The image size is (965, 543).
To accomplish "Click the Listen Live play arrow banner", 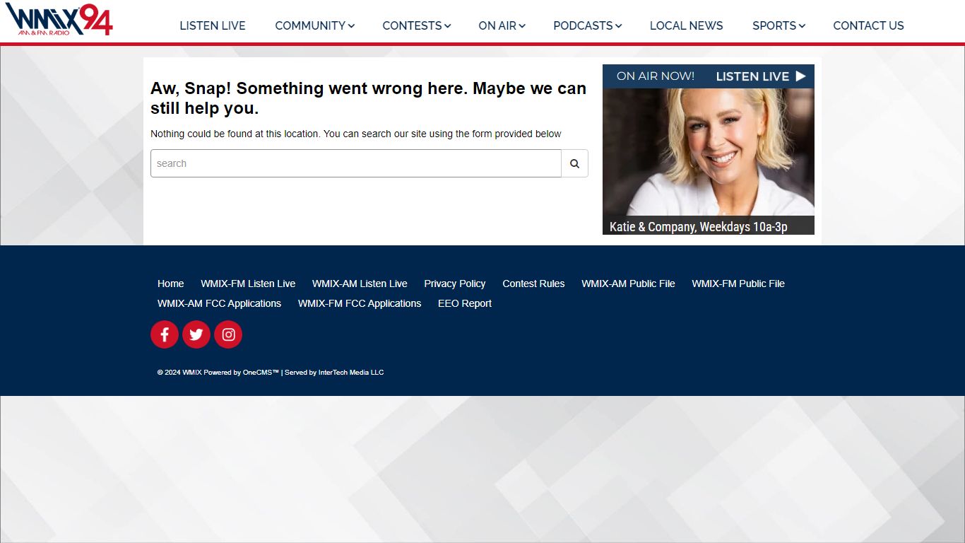I will point(761,76).
